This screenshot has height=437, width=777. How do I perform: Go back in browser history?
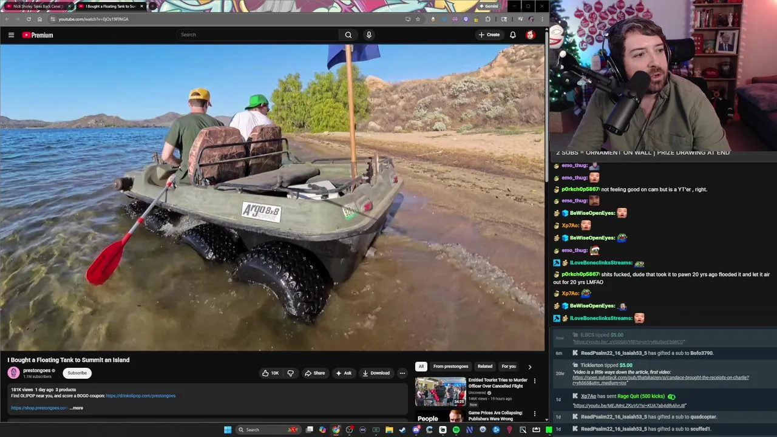point(7,19)
